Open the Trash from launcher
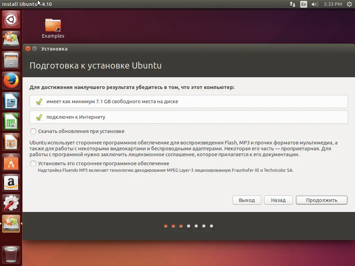The image size is (355, 266). 11,255
